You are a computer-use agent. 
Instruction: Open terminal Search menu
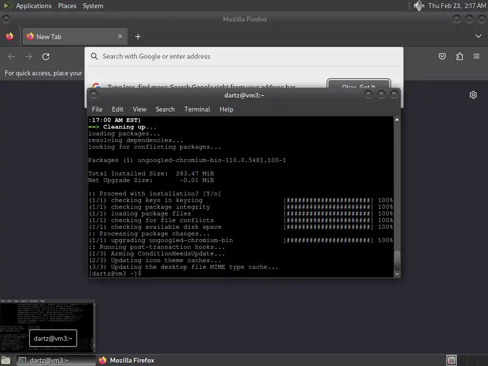165,109
